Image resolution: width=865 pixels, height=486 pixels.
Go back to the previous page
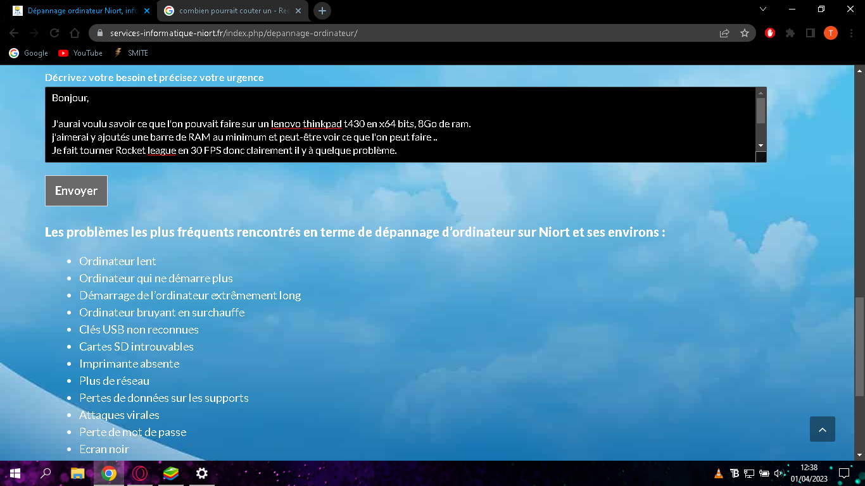pos(14,33)
